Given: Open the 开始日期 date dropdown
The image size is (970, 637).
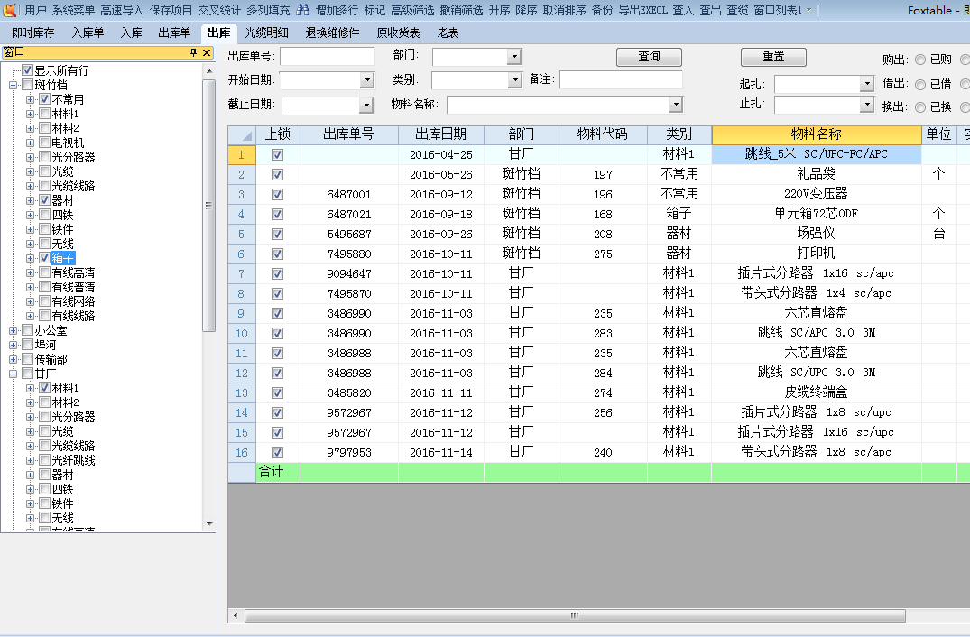Looking at the screenshot, I should point(367,79).
